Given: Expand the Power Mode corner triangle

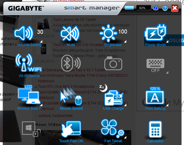Looking at the screenshot, I should 167,41.
